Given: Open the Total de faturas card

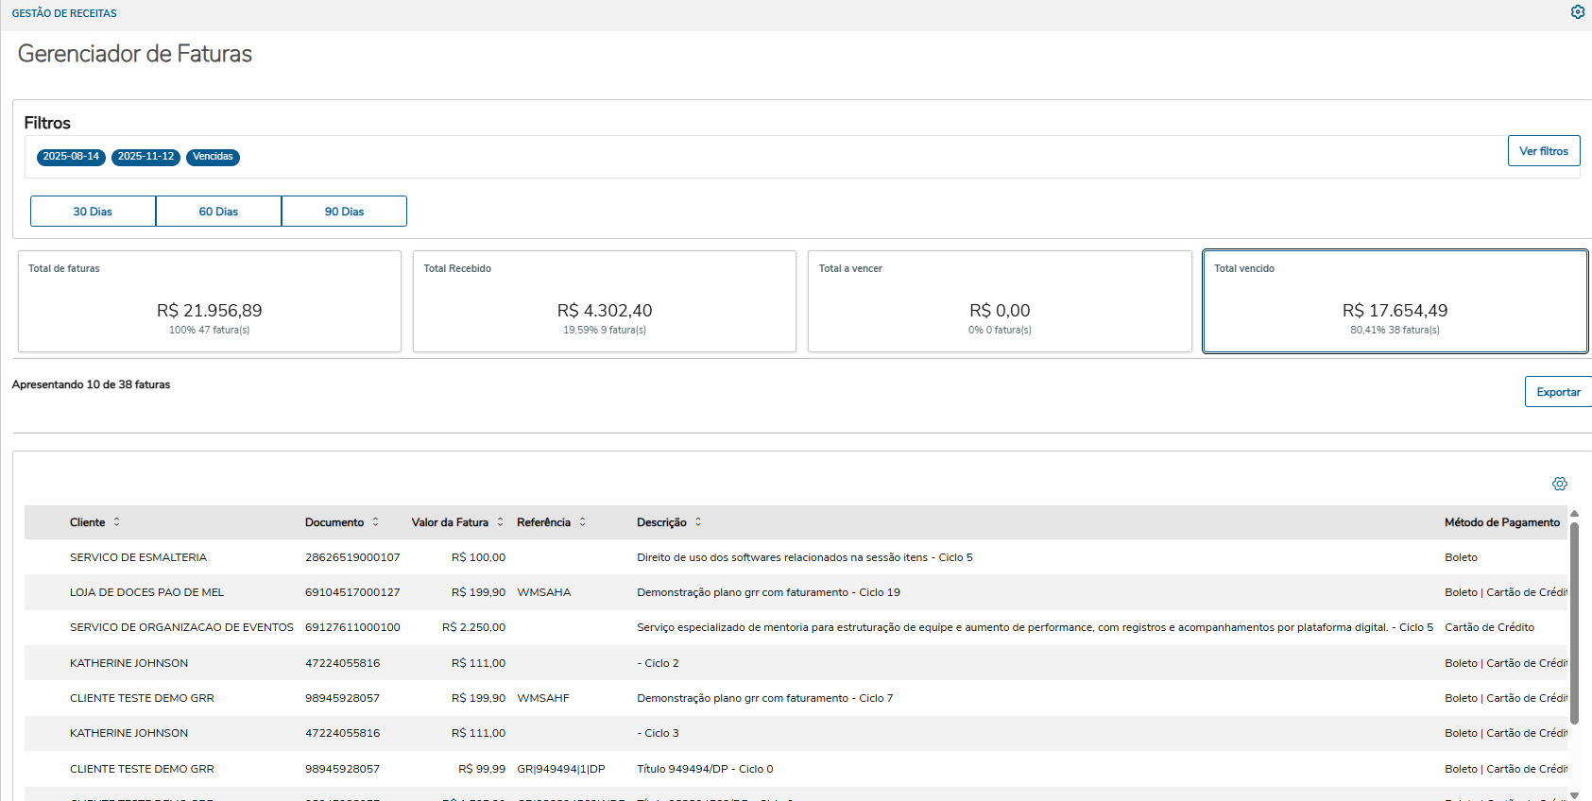Looking at the screenshot, I should coord(209,301).
